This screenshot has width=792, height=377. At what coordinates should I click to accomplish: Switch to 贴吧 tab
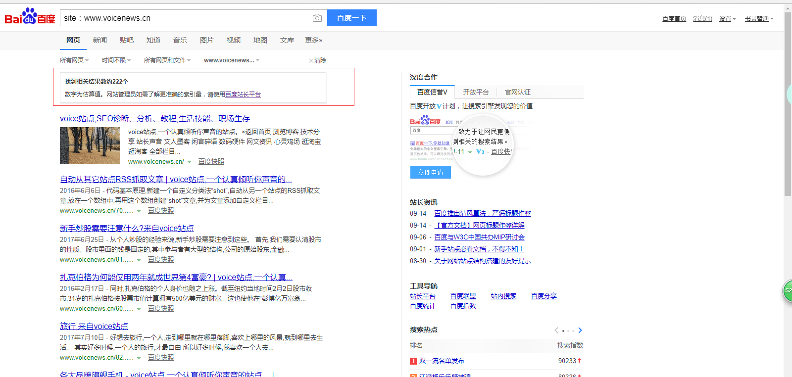(x=127, y=40)
